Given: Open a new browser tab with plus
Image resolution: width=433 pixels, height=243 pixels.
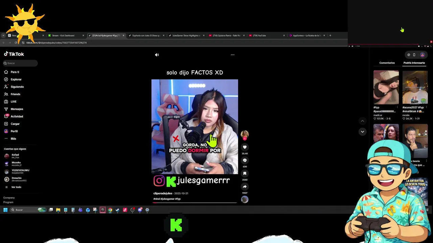Looking at the screenshot, I should 330,35.
